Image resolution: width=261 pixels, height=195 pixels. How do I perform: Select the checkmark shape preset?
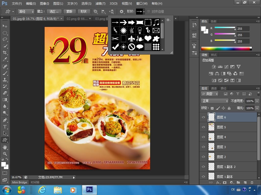(115, 47)
